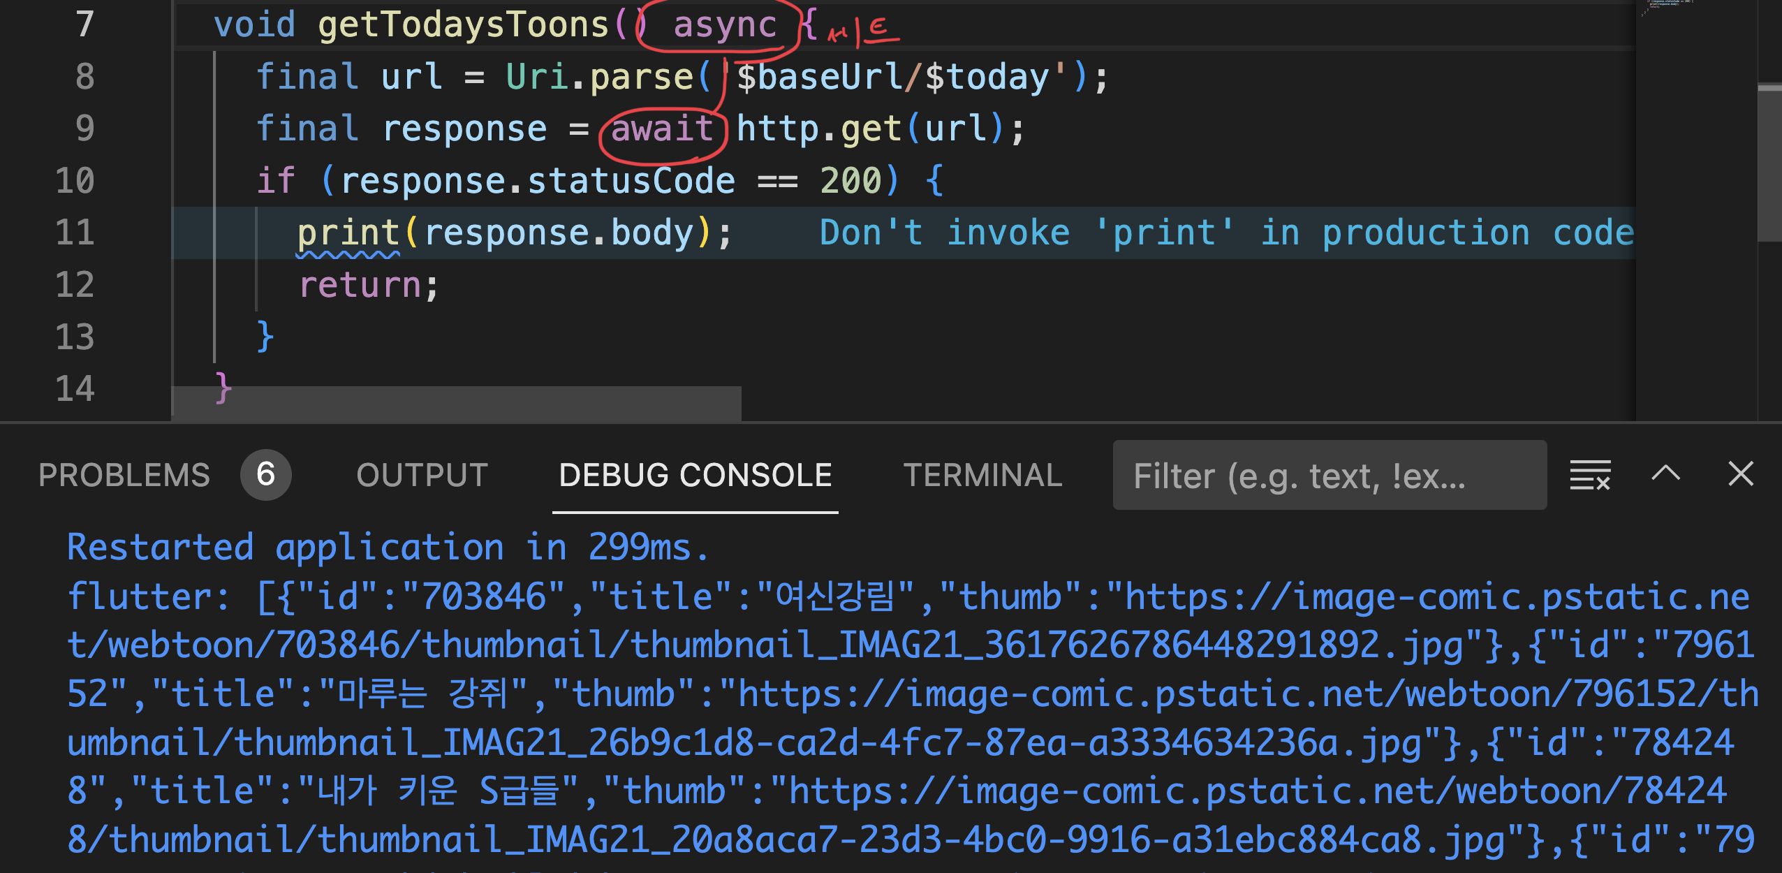Switch to the OUTPUT tab
Screen dimensions: 1782x873
422,476
